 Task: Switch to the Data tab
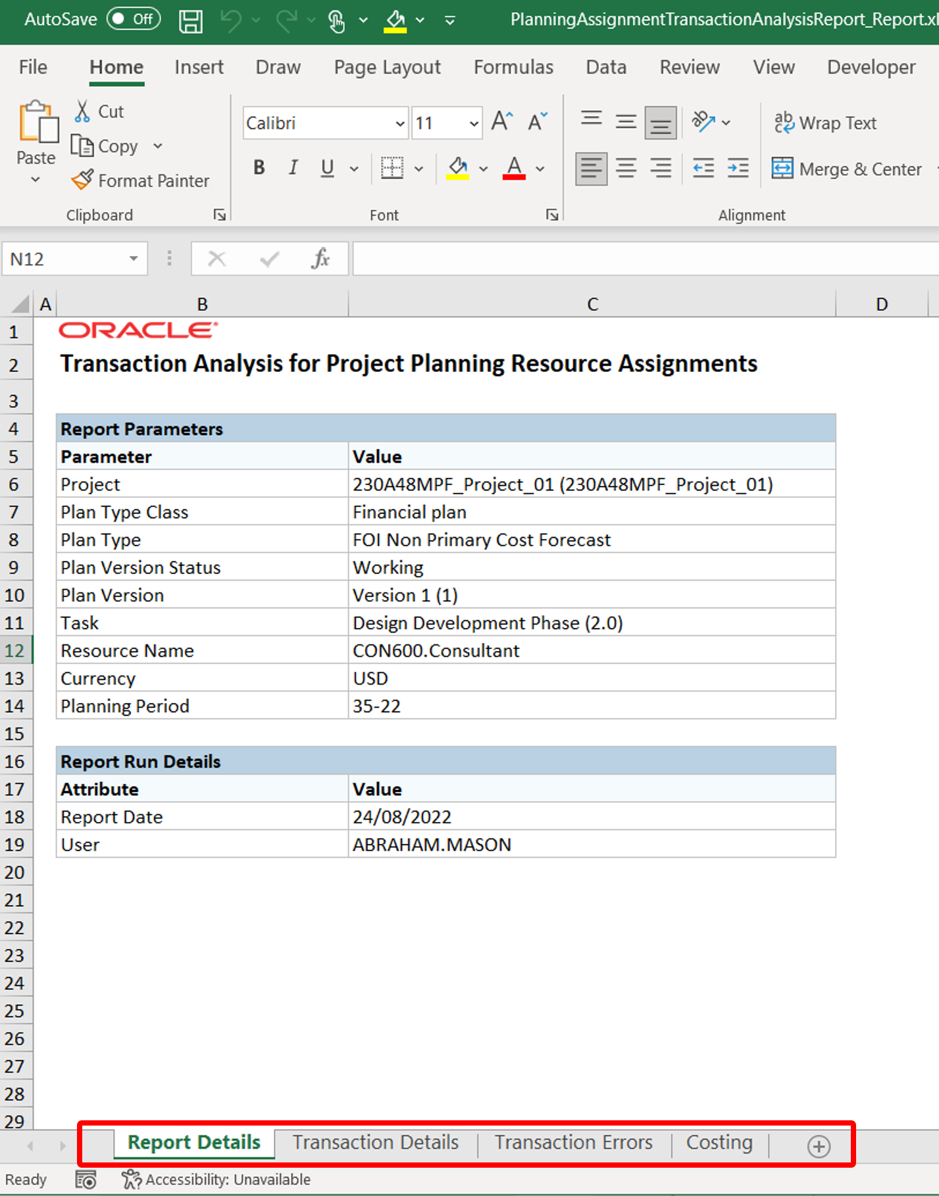[606, 67]
